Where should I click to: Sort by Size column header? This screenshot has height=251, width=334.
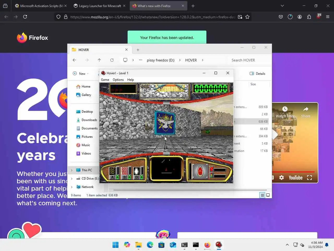pyautogui.click(x=253, y=84)
